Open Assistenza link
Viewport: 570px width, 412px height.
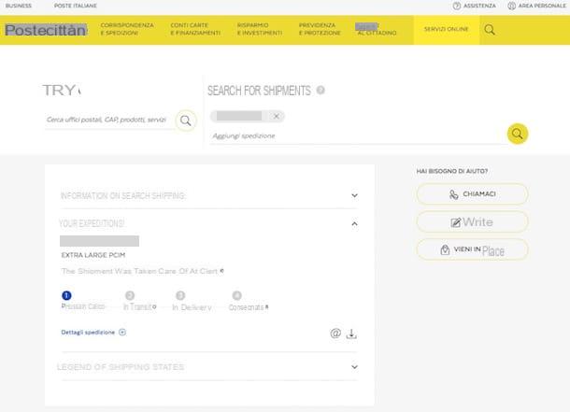coord(479,6)
